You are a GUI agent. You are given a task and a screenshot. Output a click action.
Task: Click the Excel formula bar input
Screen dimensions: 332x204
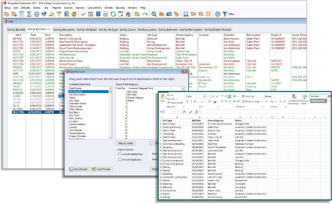(x=265, y=112)
